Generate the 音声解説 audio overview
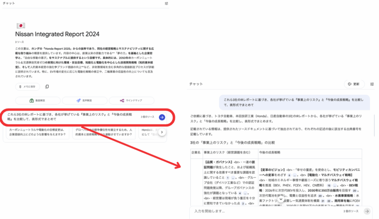 coord(84,101)
